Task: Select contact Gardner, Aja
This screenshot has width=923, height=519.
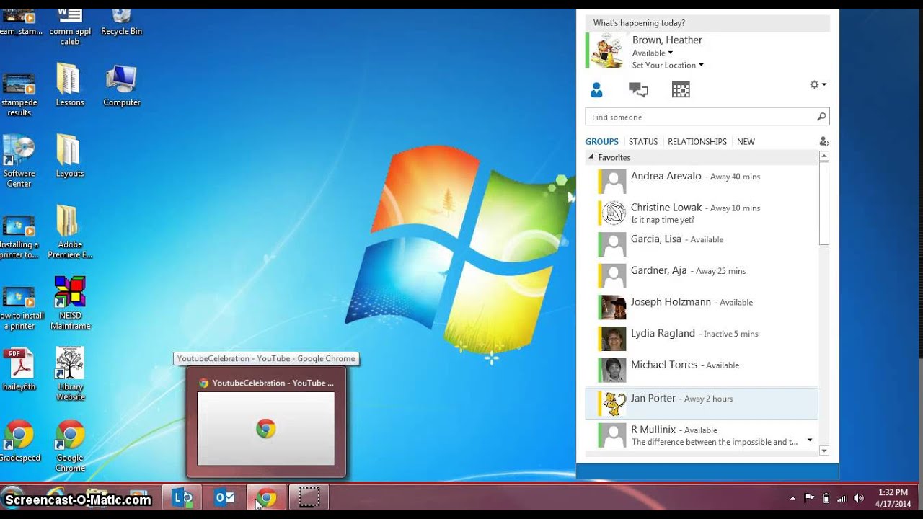Action: point(702,275)
